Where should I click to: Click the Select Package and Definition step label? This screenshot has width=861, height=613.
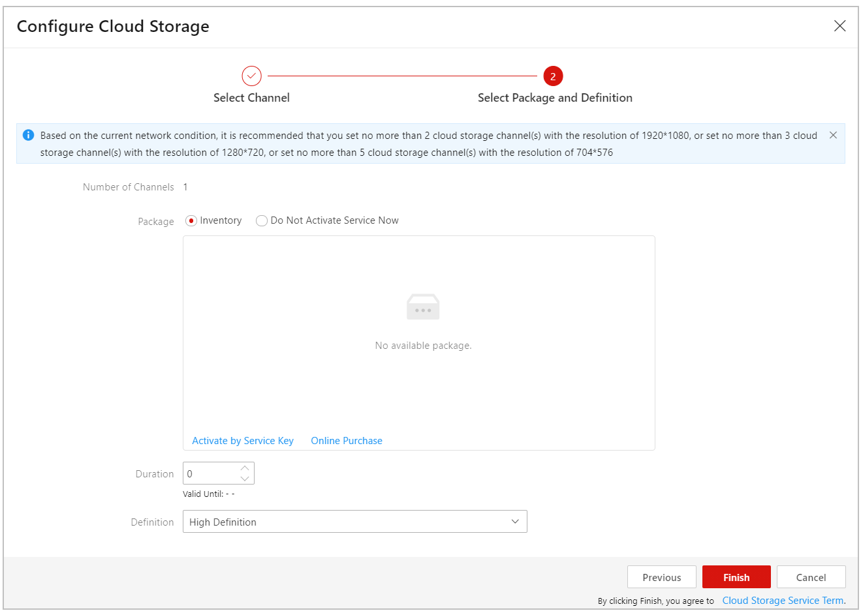555,98
